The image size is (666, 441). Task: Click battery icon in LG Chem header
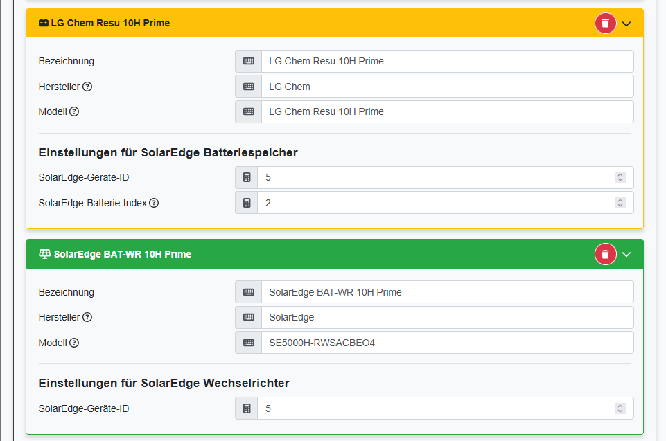44,23
